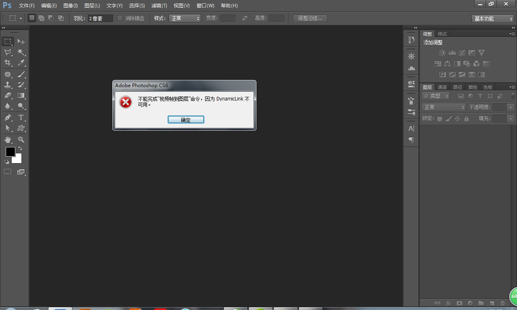The width and height of the screenshot is (517, 310).
Task: Enable the 消除锯齿 anti-alias checkbox
Action: [x=120, y=18]
